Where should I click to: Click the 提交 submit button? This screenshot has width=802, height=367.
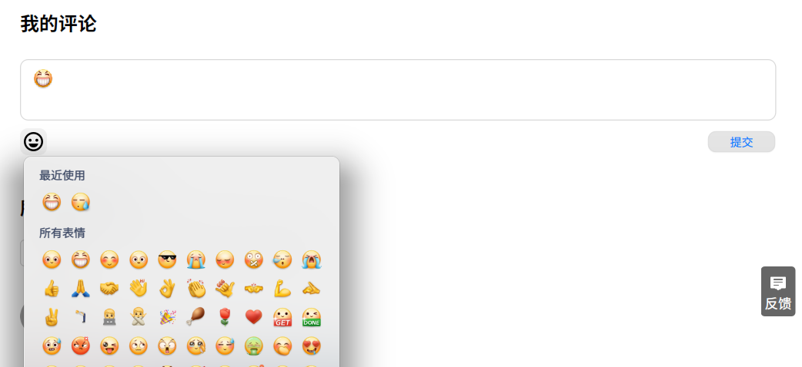tap(741, 142)
